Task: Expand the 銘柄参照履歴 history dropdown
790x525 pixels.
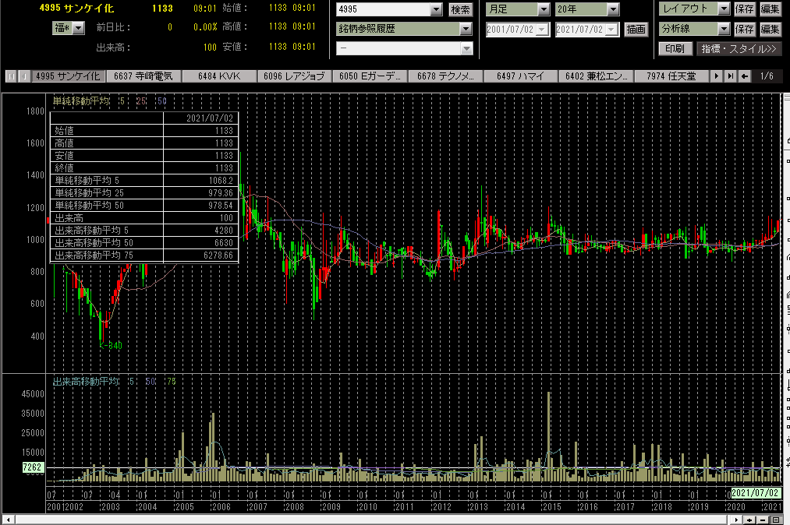Action: pos(466,30)
